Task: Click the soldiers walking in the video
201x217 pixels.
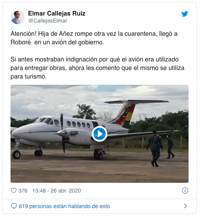Action: pyautogui.click(x=160, y=148)
